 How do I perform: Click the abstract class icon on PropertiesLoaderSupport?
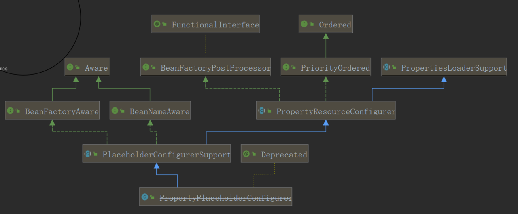tap(386, 67)
